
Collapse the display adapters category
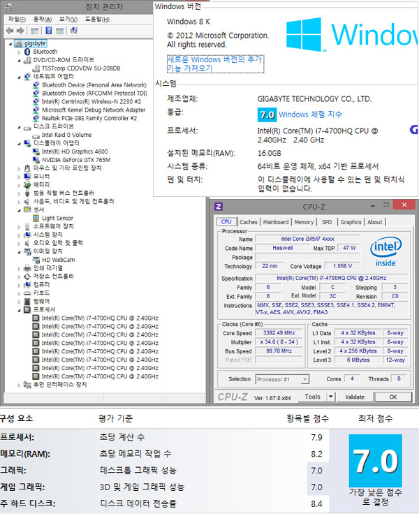click(19, 143)
